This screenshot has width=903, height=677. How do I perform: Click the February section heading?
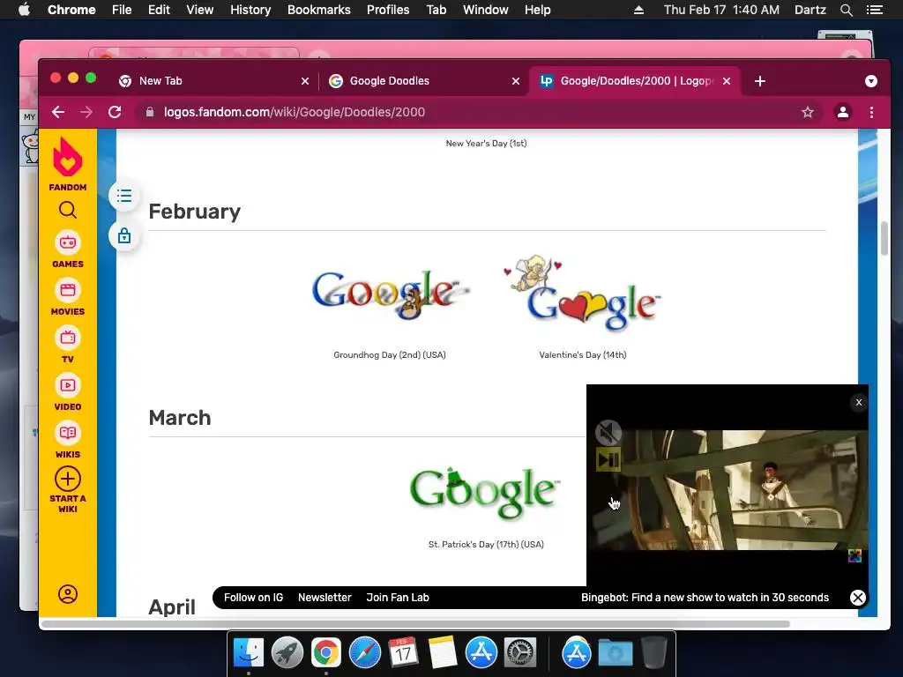pyautogui.click(x=195, y=212)
